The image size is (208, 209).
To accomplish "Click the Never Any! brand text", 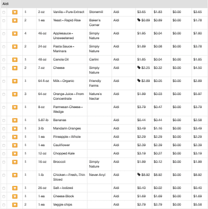I will (97, 175).
